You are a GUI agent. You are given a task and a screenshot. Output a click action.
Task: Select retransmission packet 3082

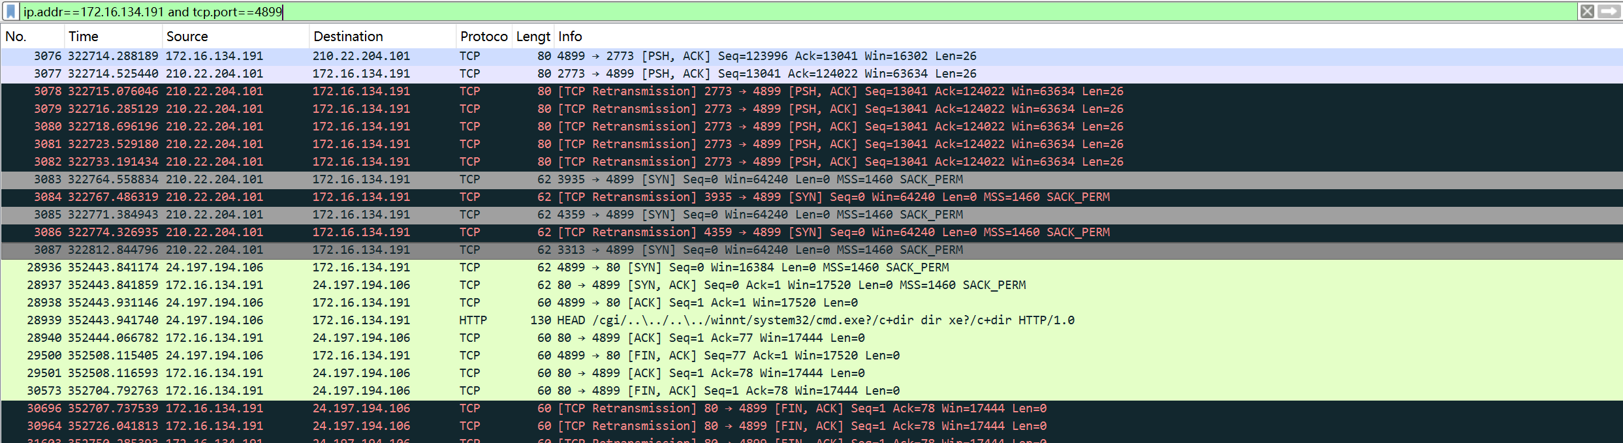pyautogui.click(x=811, y=162)
